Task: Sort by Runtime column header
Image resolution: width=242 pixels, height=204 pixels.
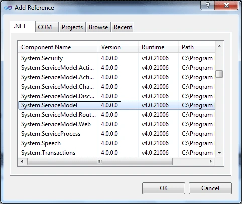Action: [158, 47]
